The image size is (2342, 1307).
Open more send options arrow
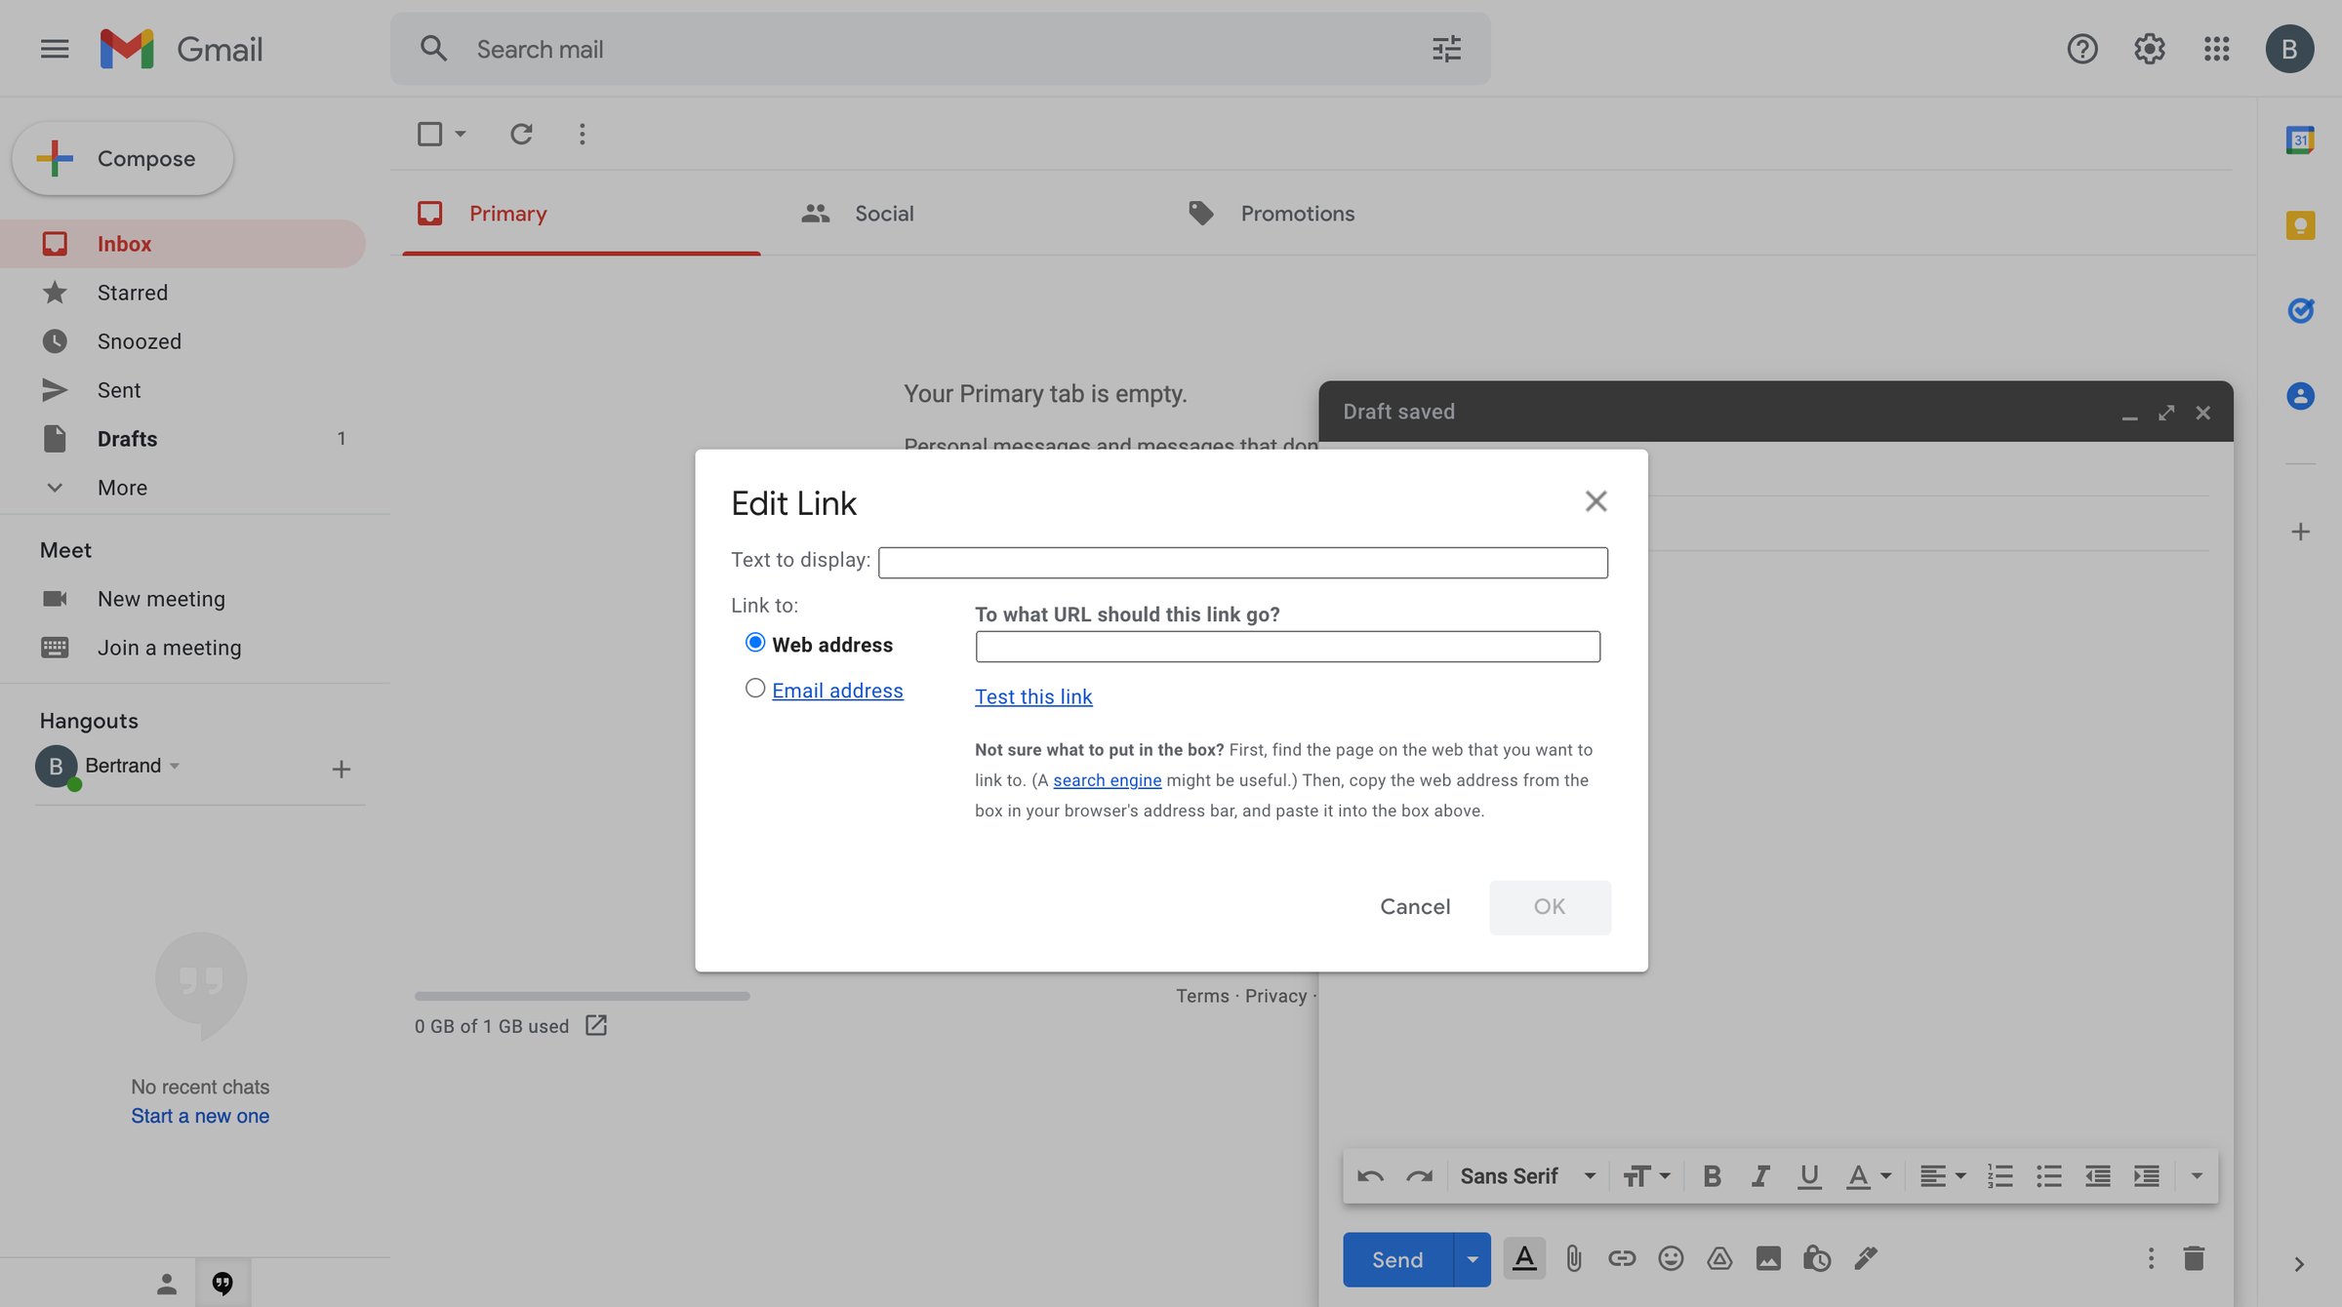coord(1472,1259)
